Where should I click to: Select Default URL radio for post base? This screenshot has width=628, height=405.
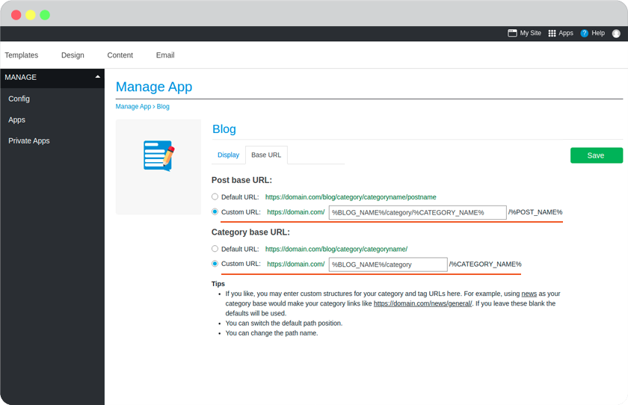(x=215, y=197)
